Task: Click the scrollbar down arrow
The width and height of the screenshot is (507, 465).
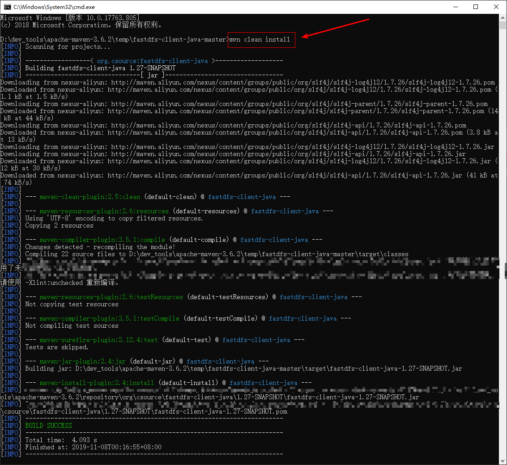Action: pos(503,461)
